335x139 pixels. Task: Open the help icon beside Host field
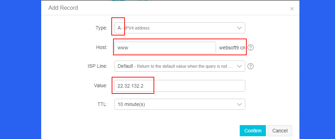[x=251, y=48]
